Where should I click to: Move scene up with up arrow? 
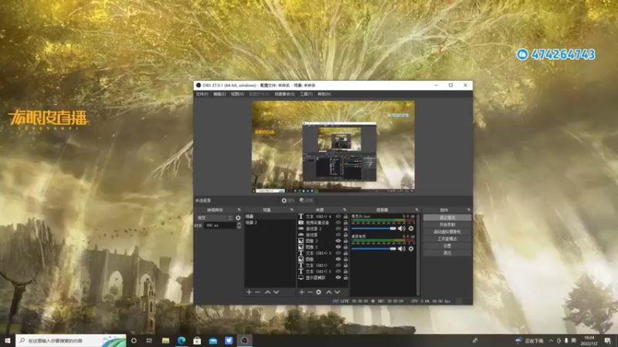point(267,292)
